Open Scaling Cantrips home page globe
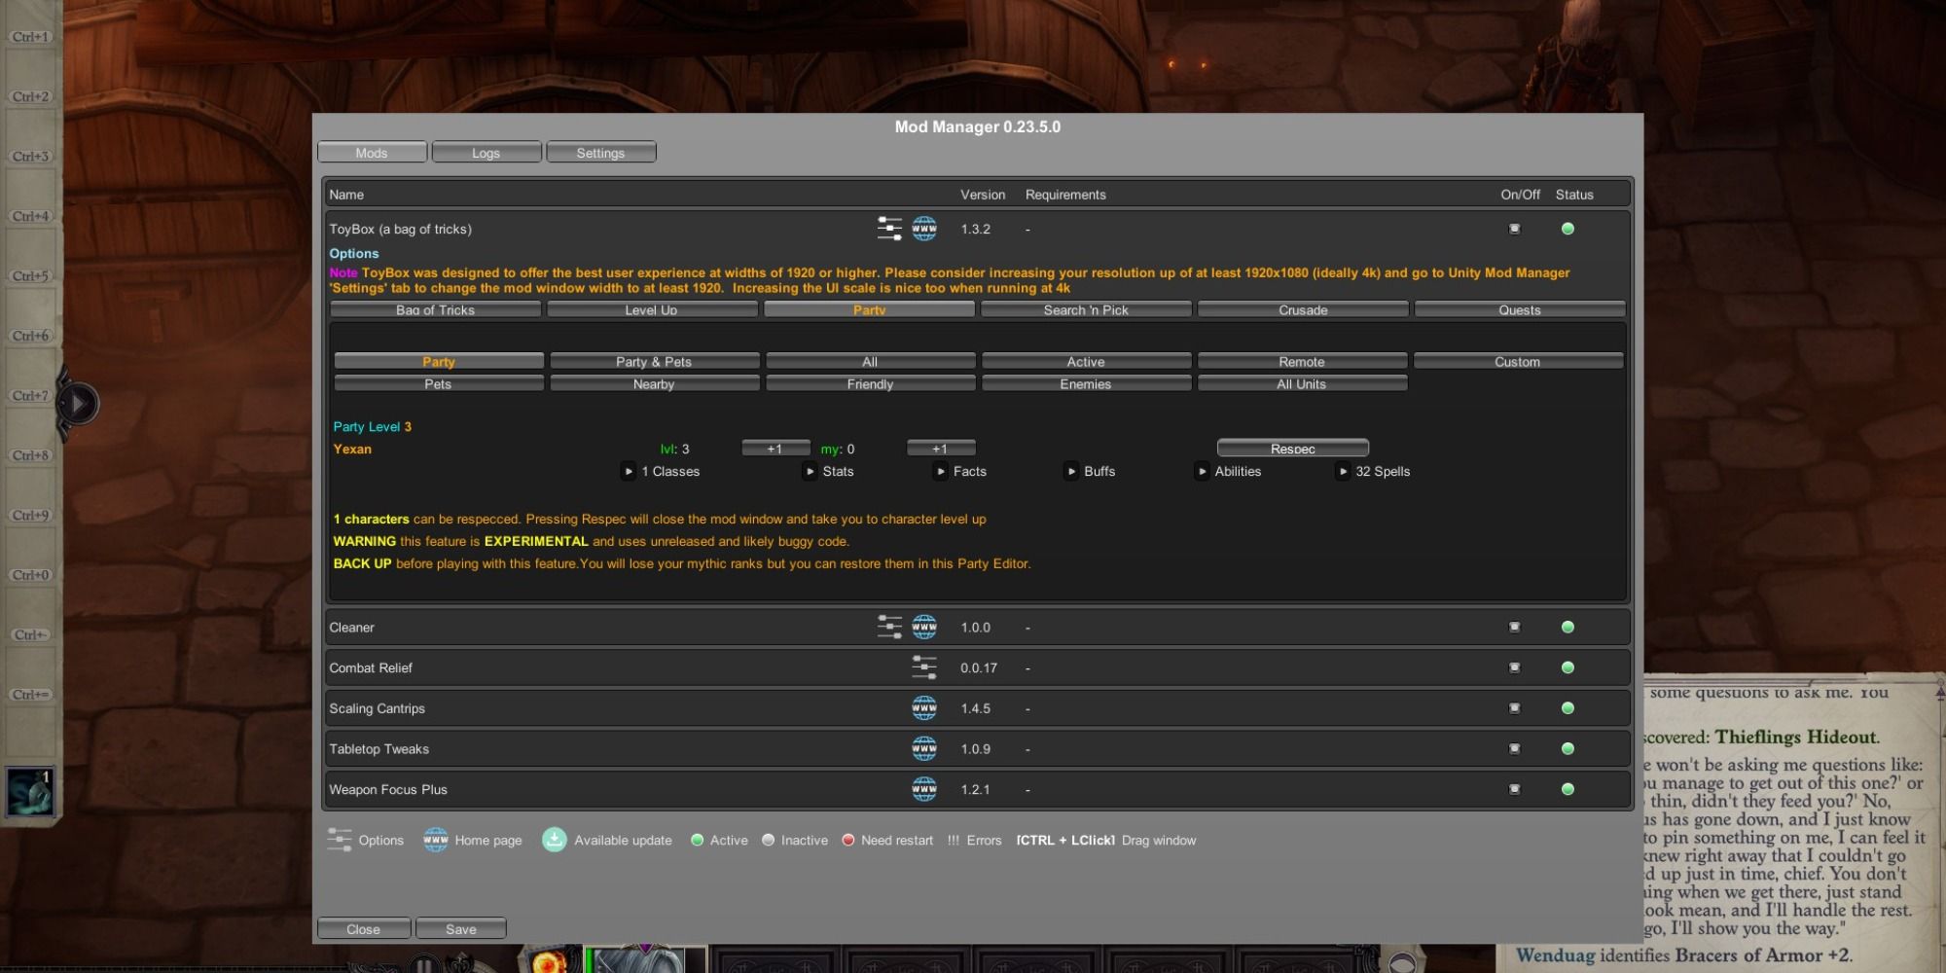This screenshot has width=1946, height=973. tap(924, 708)
